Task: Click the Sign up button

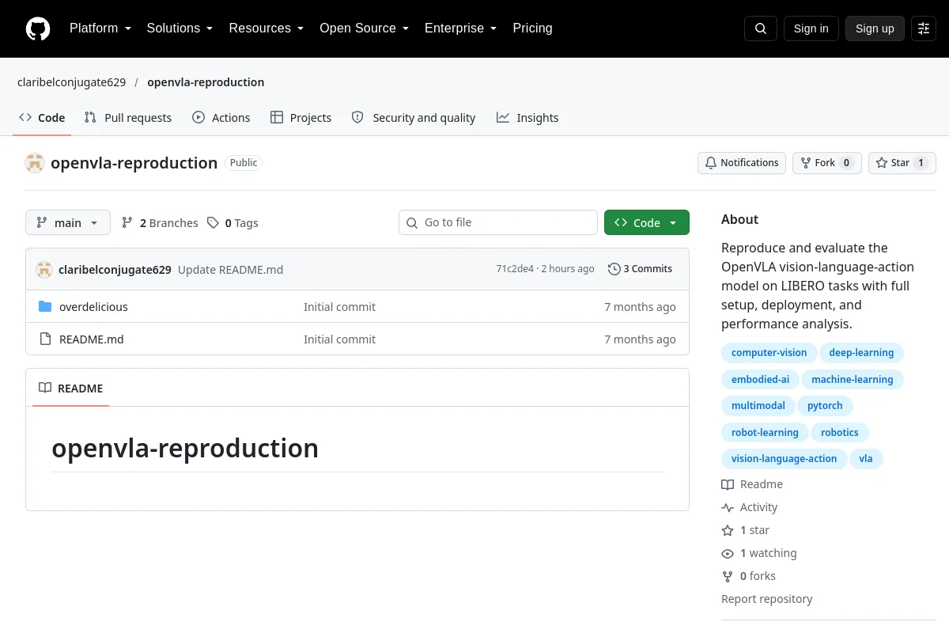Action: (875, 28)
